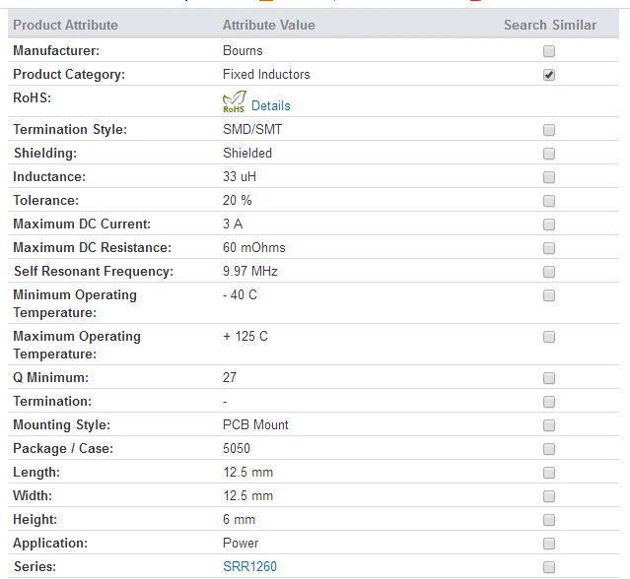This screenshot has height=579, width=630.
Task: Tick the Self Resonant Frequency checkbox
Action: tap(549, 272)
